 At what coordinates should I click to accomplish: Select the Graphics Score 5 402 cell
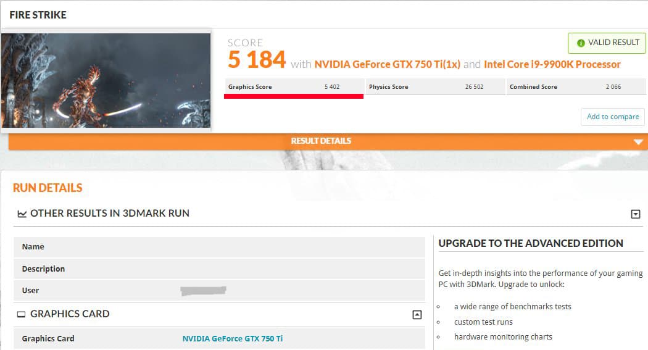click(294, 87)
